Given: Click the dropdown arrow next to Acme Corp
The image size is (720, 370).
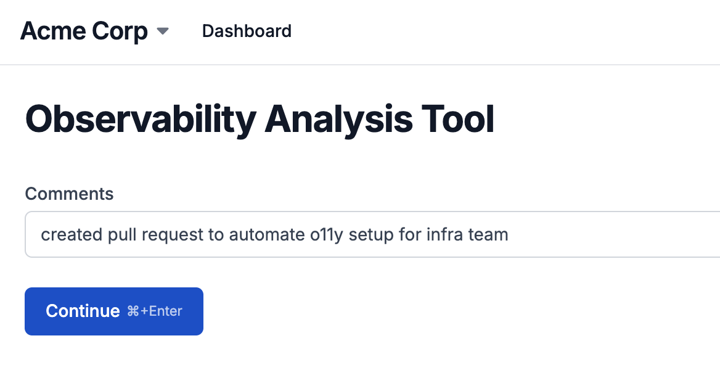Looking at the screenshot, I should tap(162, 31).
